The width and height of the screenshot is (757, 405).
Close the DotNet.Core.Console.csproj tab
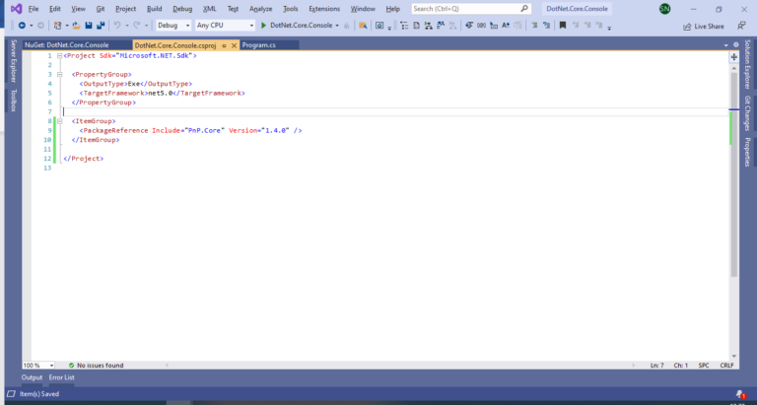[234, 45]
